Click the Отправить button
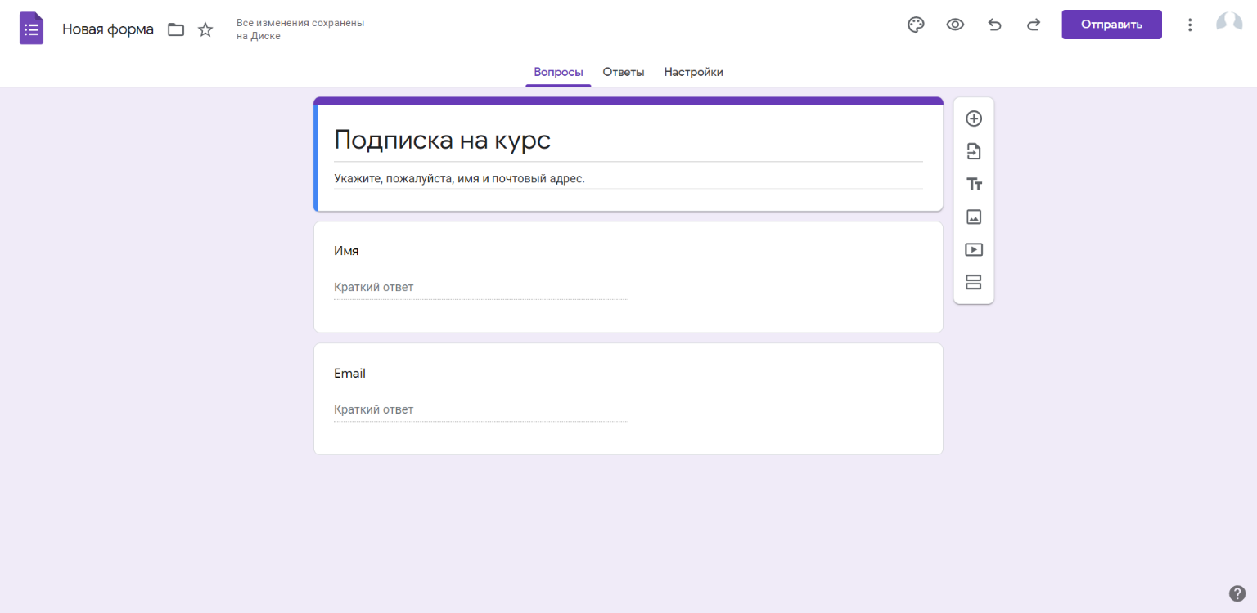1257x613 pixels. tap(1111, 25)
